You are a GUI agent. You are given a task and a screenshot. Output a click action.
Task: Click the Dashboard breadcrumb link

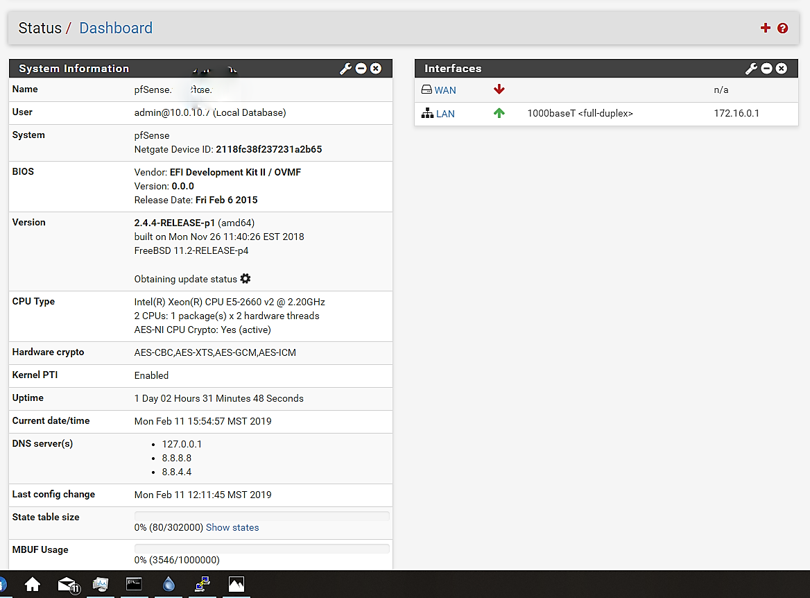pos(116,28)
